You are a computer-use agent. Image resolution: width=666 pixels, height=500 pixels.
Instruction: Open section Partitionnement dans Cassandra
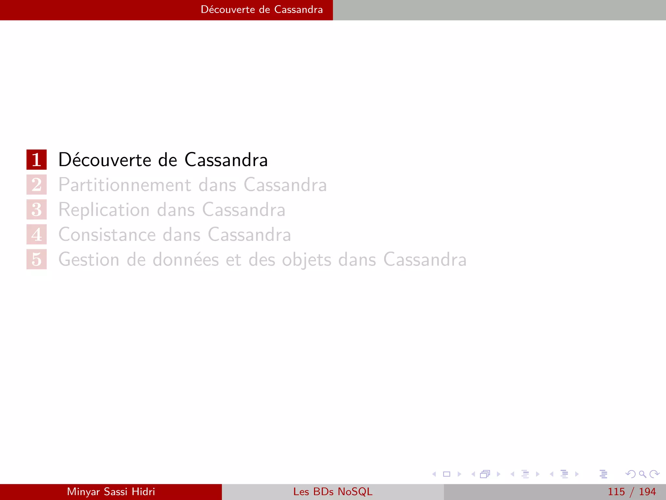click(192, 185)
